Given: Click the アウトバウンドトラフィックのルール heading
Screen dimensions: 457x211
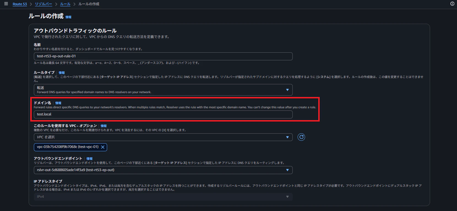Looking at the screenshot, I should (75, 31).
